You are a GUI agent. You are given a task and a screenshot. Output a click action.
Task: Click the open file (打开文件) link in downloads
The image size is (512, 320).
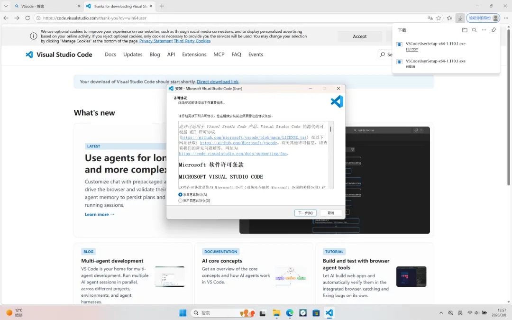(x=412, y=49)
